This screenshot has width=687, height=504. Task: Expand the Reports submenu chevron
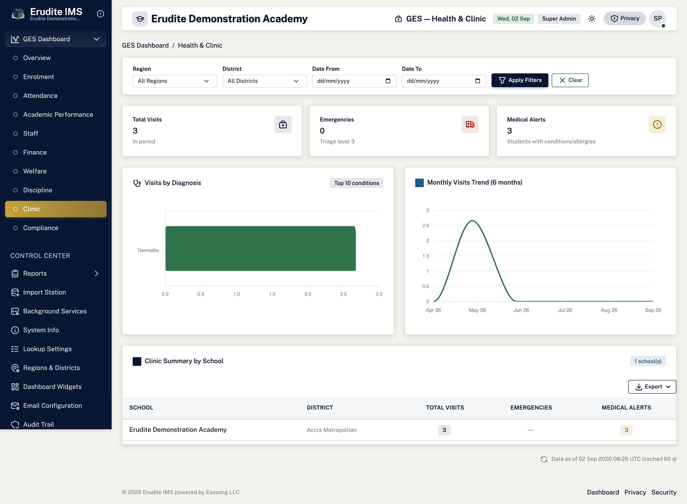[x=97, y=273]
